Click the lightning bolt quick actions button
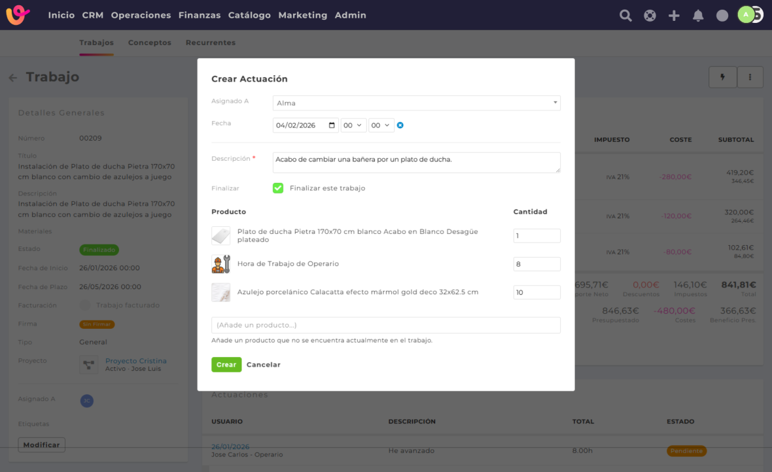The width and height of the screenshot is (772, 472). 722,77
